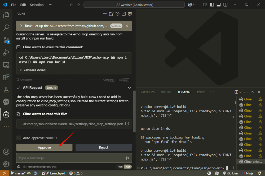Show Cline task history
This screenshot has width=265, height=176.
point(117,14)
